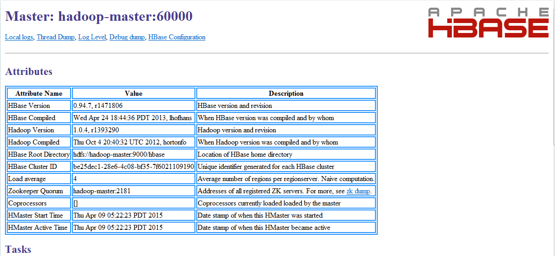
Task: Follow the zk dump link
Action: (x=358, y=191)
